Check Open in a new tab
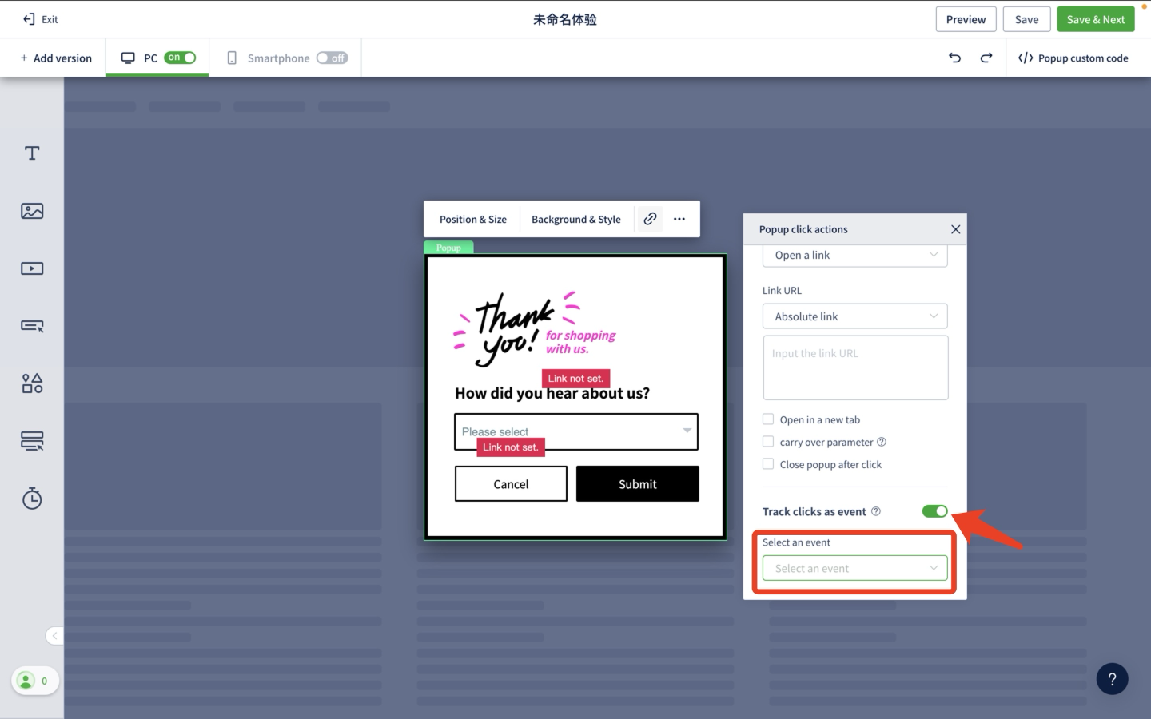This screenshot has width=1151, height=719. [768, 419]
